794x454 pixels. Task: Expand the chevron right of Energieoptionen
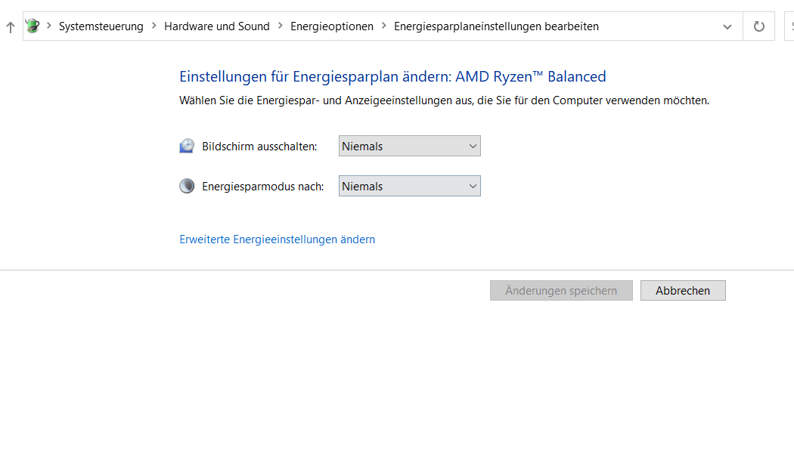384,26
